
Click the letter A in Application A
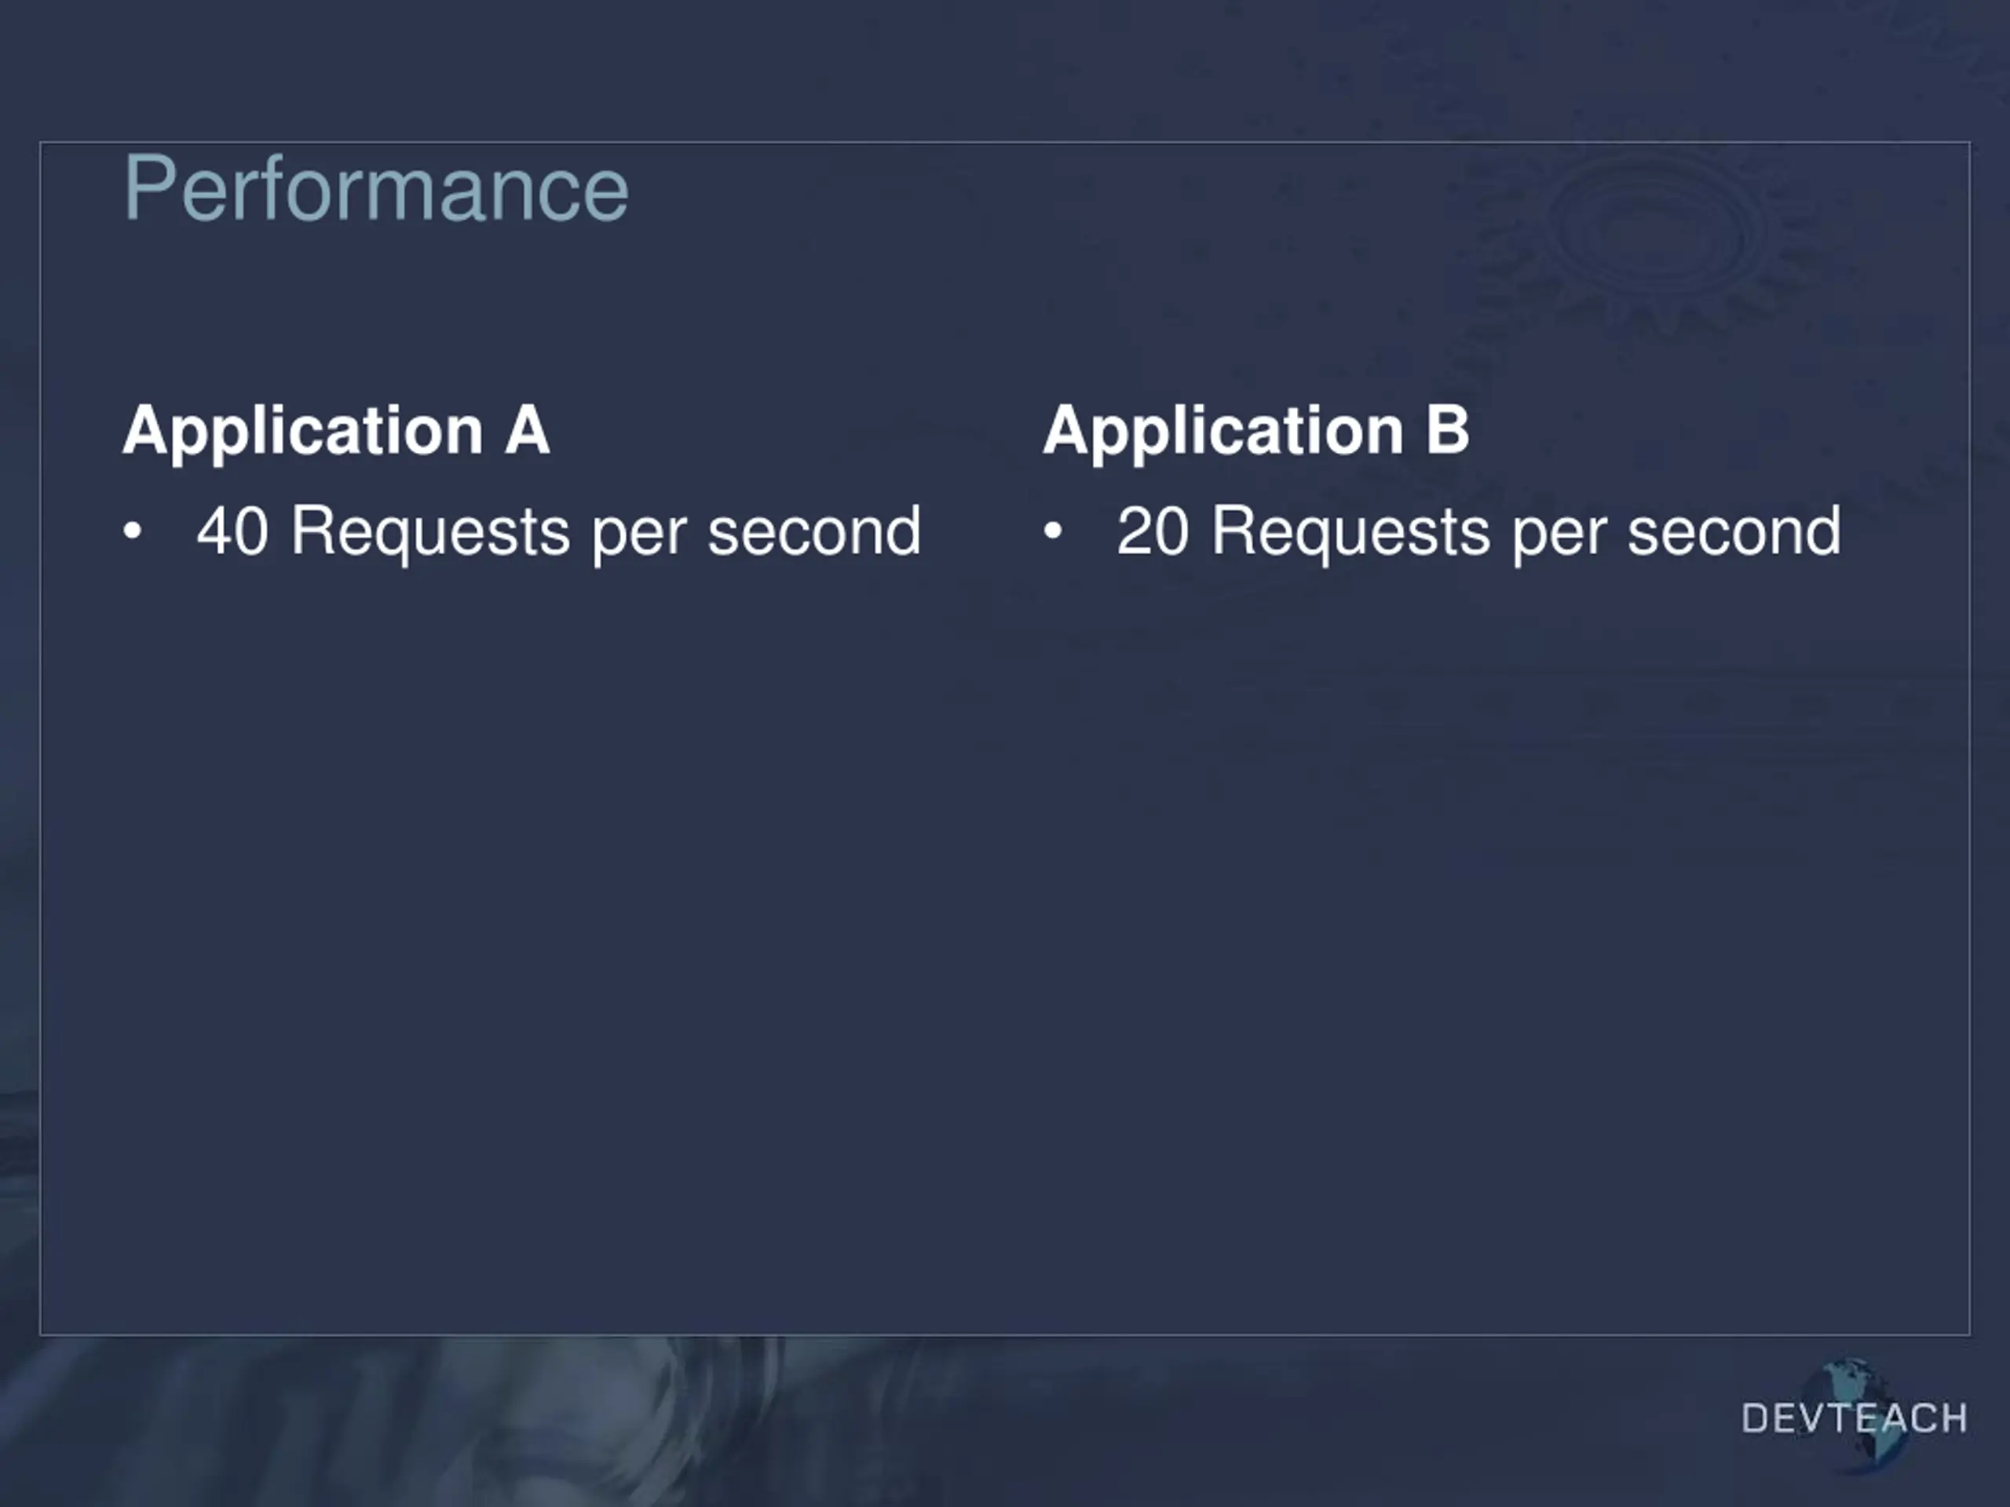pyautogui.click(x=527, y=429)
